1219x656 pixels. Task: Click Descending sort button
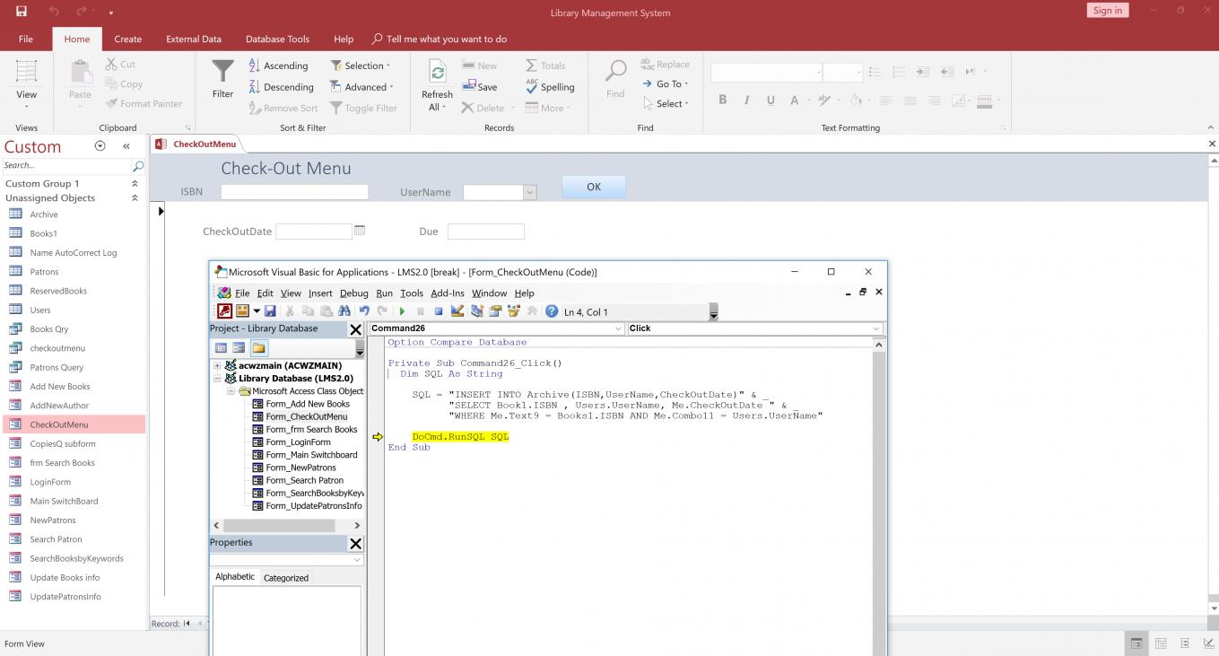click(x=281, y=87)
